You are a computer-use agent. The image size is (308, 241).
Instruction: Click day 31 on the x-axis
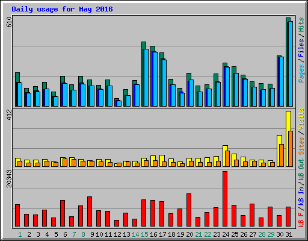pyautogui.click(x=289, y=234)
